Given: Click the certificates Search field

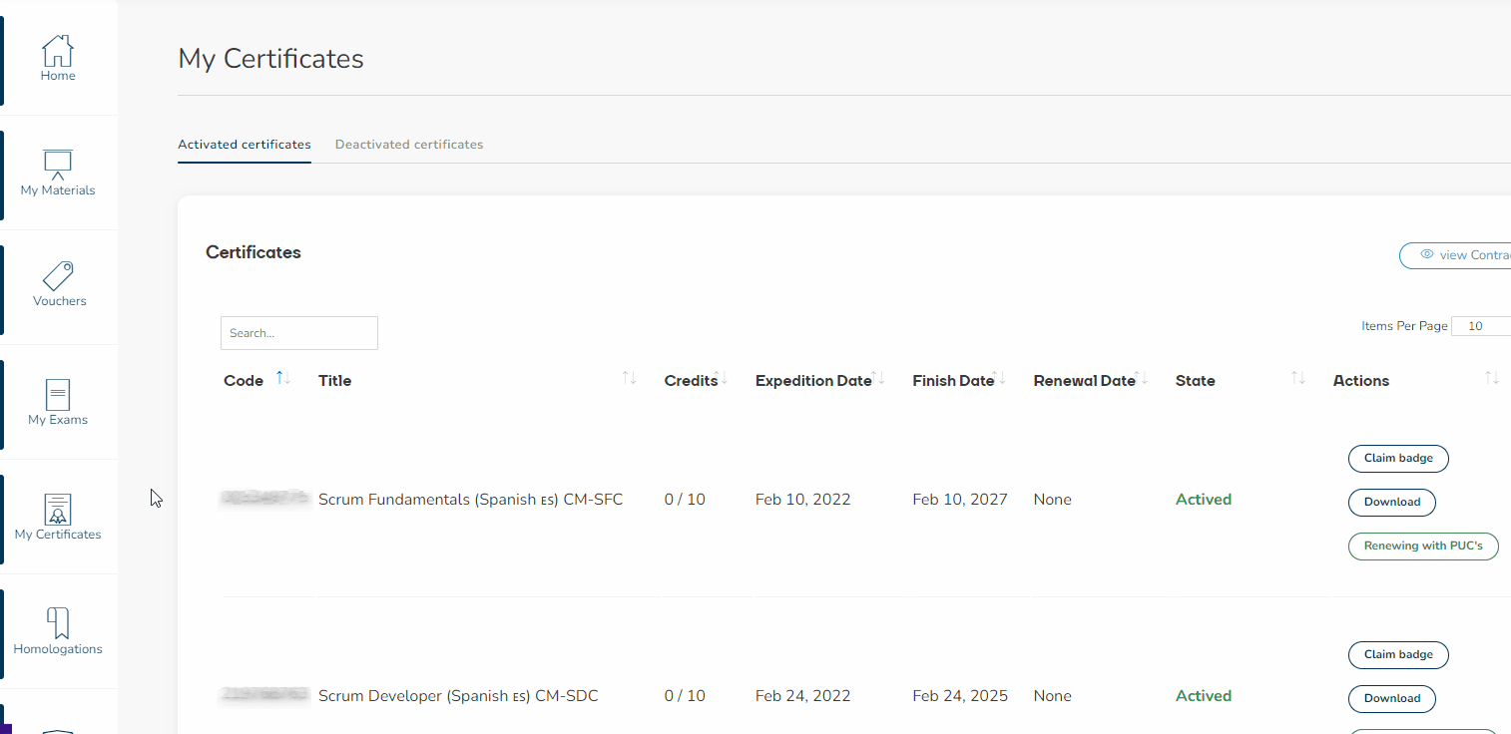Looking at the screenshot, I should (299, 333).
